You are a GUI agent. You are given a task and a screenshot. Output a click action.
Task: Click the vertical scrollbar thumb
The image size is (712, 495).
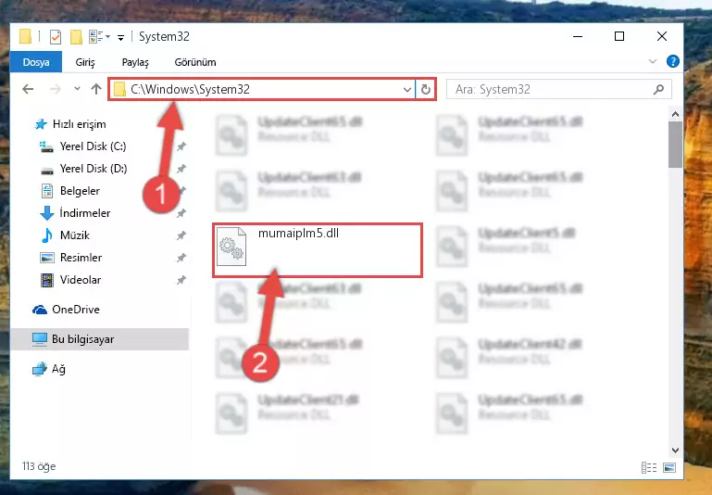tap(675, 145)
